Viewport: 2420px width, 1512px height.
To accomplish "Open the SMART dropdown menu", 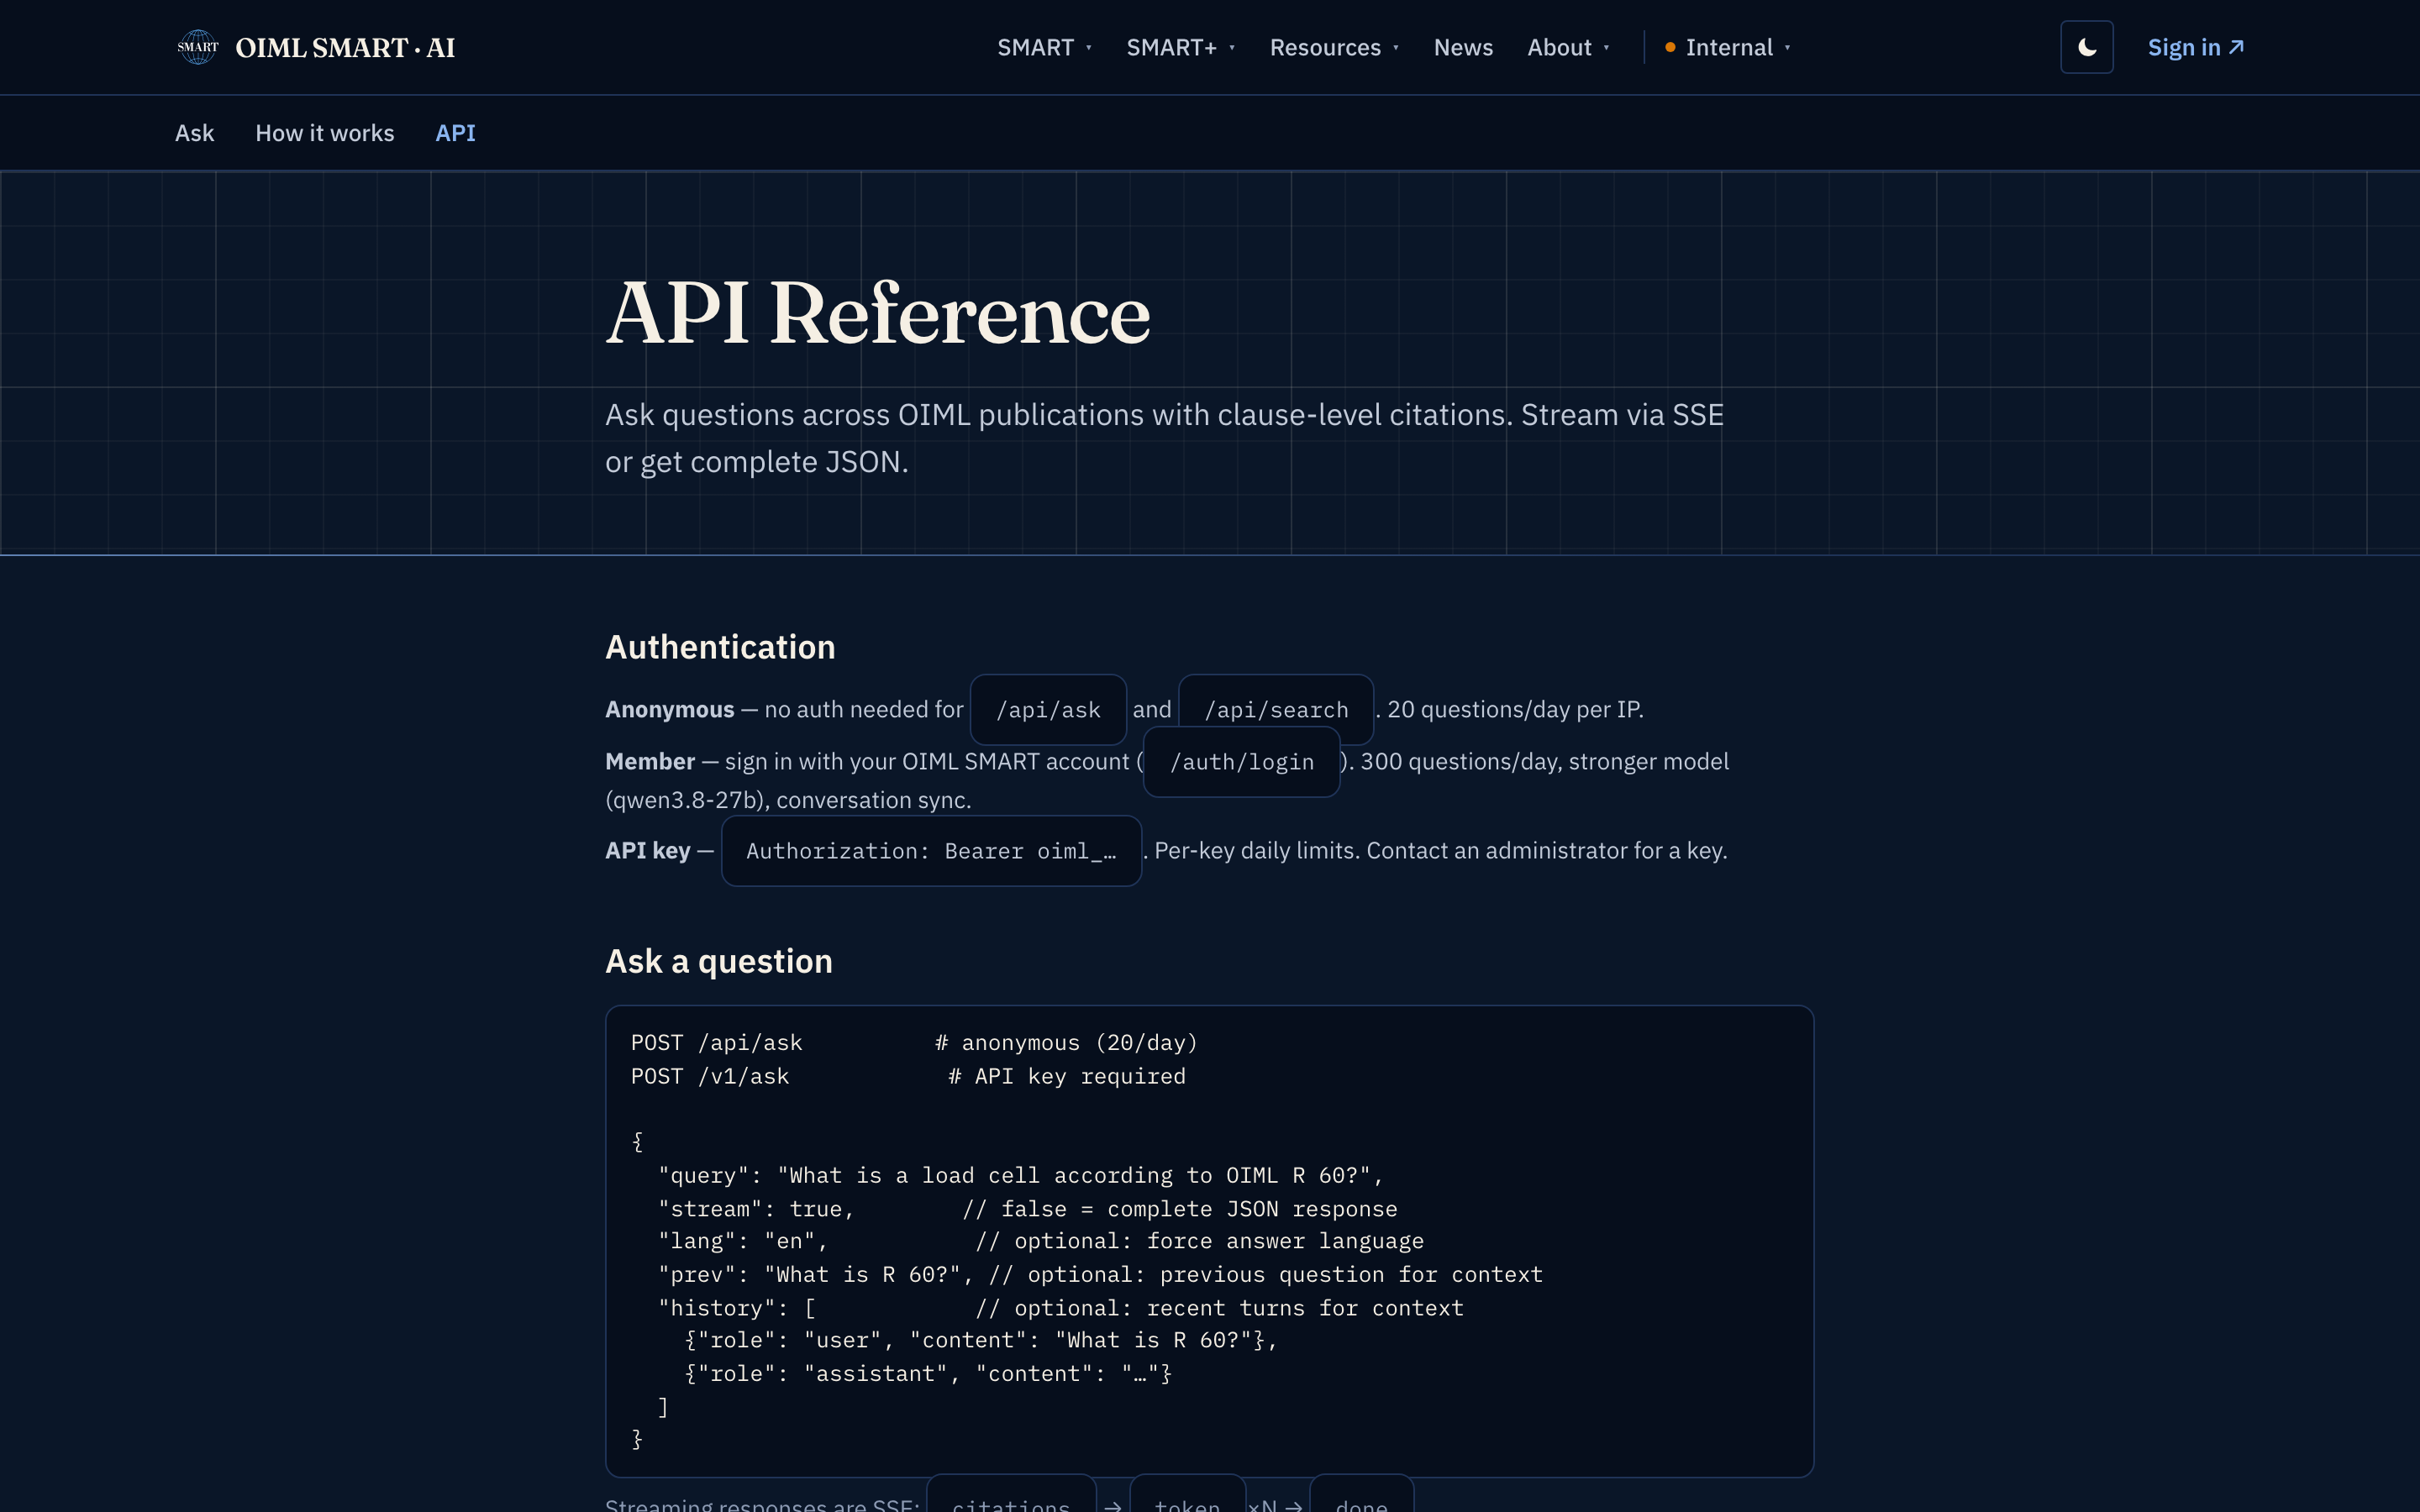I will 1044,47.
